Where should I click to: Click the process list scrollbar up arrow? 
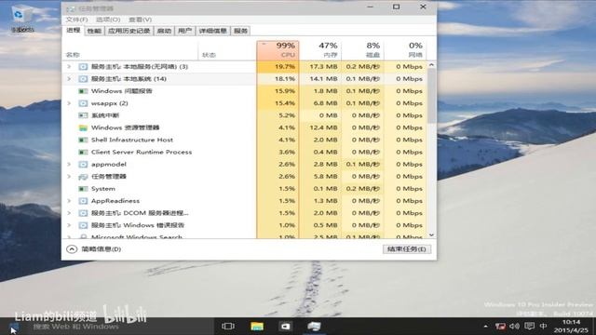431,65
